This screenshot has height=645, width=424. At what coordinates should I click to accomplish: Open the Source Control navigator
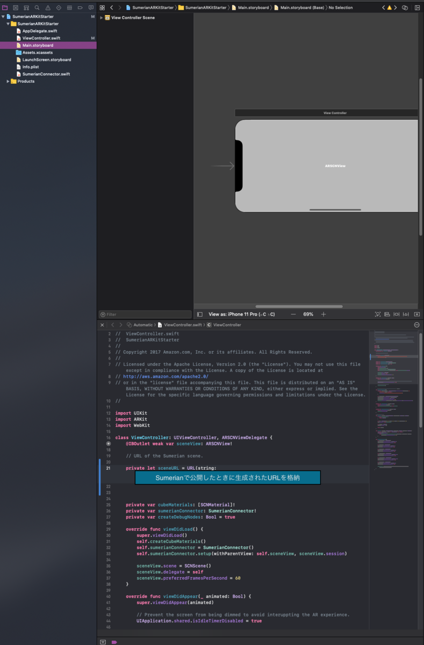pyautogui.click(x=16, y=8)
